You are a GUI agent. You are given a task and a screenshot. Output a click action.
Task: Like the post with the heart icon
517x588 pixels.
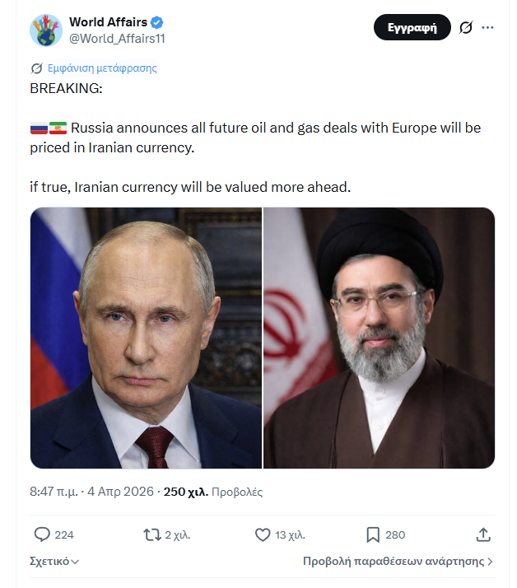point(263,534)
